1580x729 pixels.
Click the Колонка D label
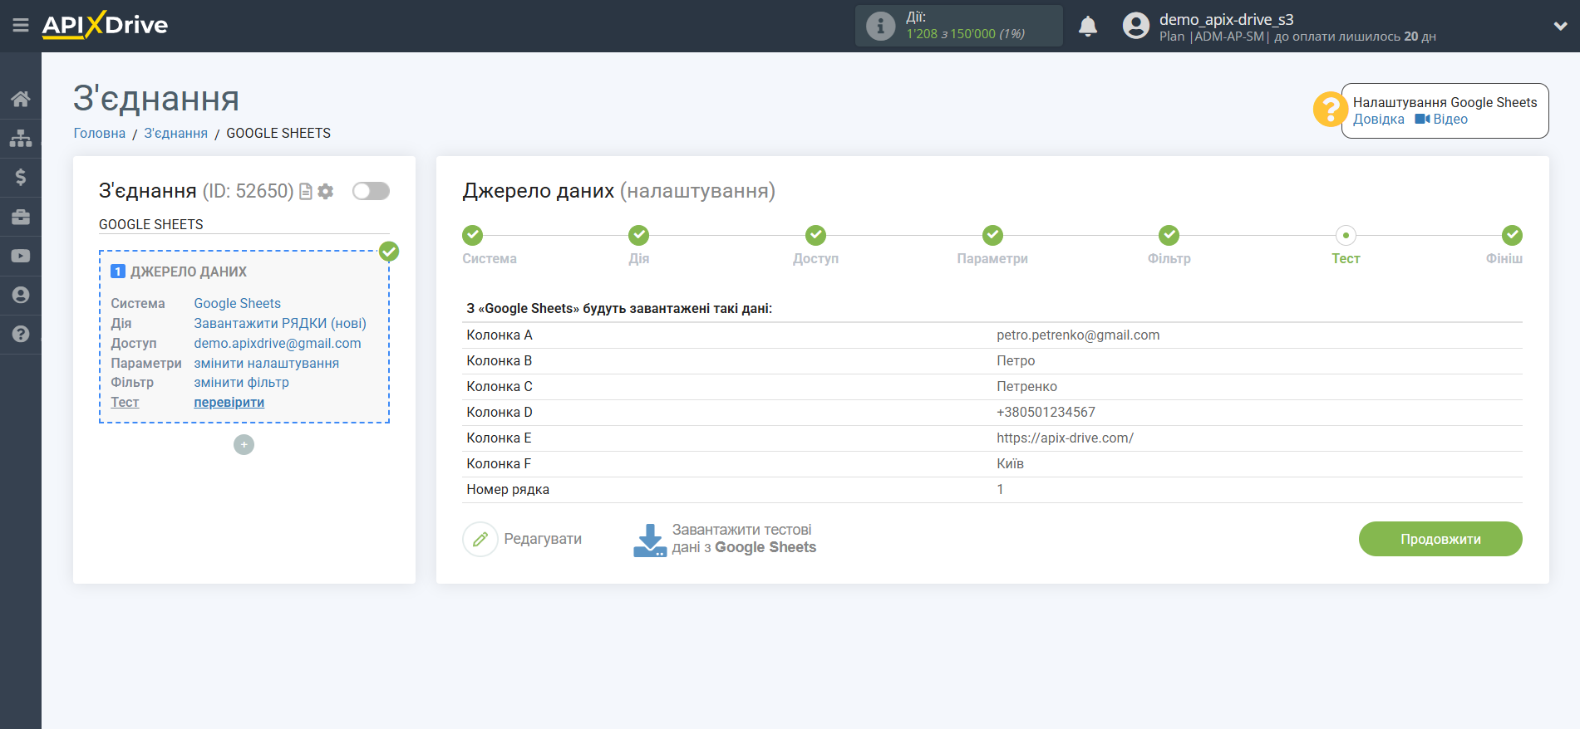coord(500,413)
